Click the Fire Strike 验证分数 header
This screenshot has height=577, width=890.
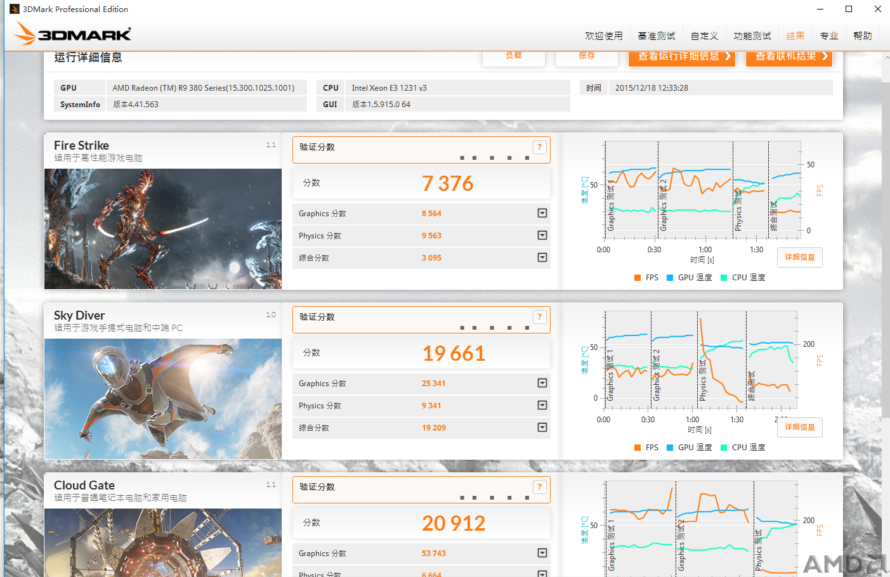point(317,147)
